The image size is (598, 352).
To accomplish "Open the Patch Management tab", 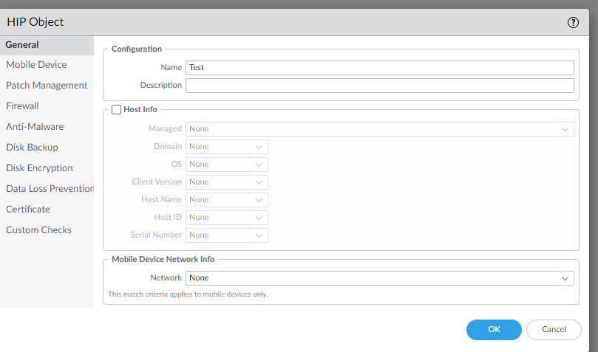I will coord(47,86).
